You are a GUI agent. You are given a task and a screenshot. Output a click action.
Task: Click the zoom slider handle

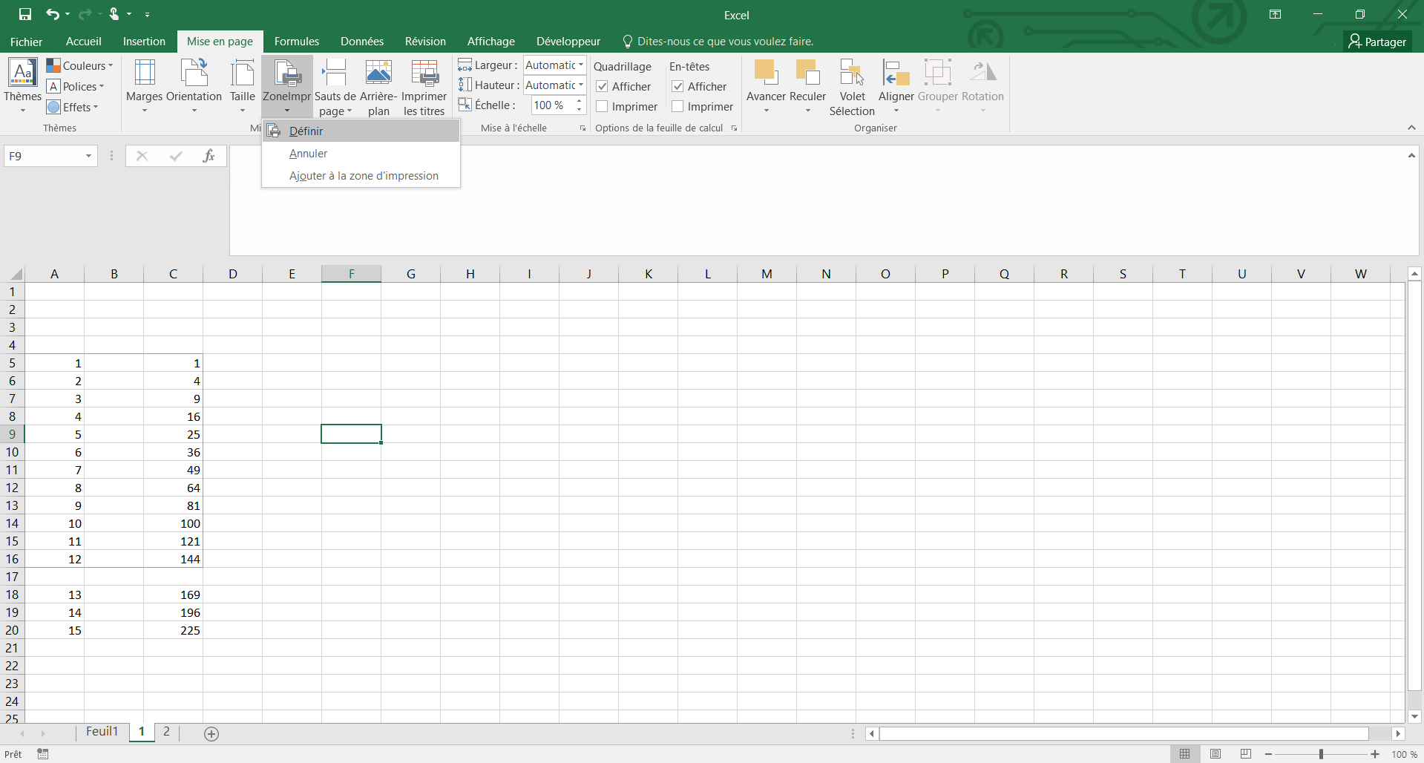(x=1321, y=754)
